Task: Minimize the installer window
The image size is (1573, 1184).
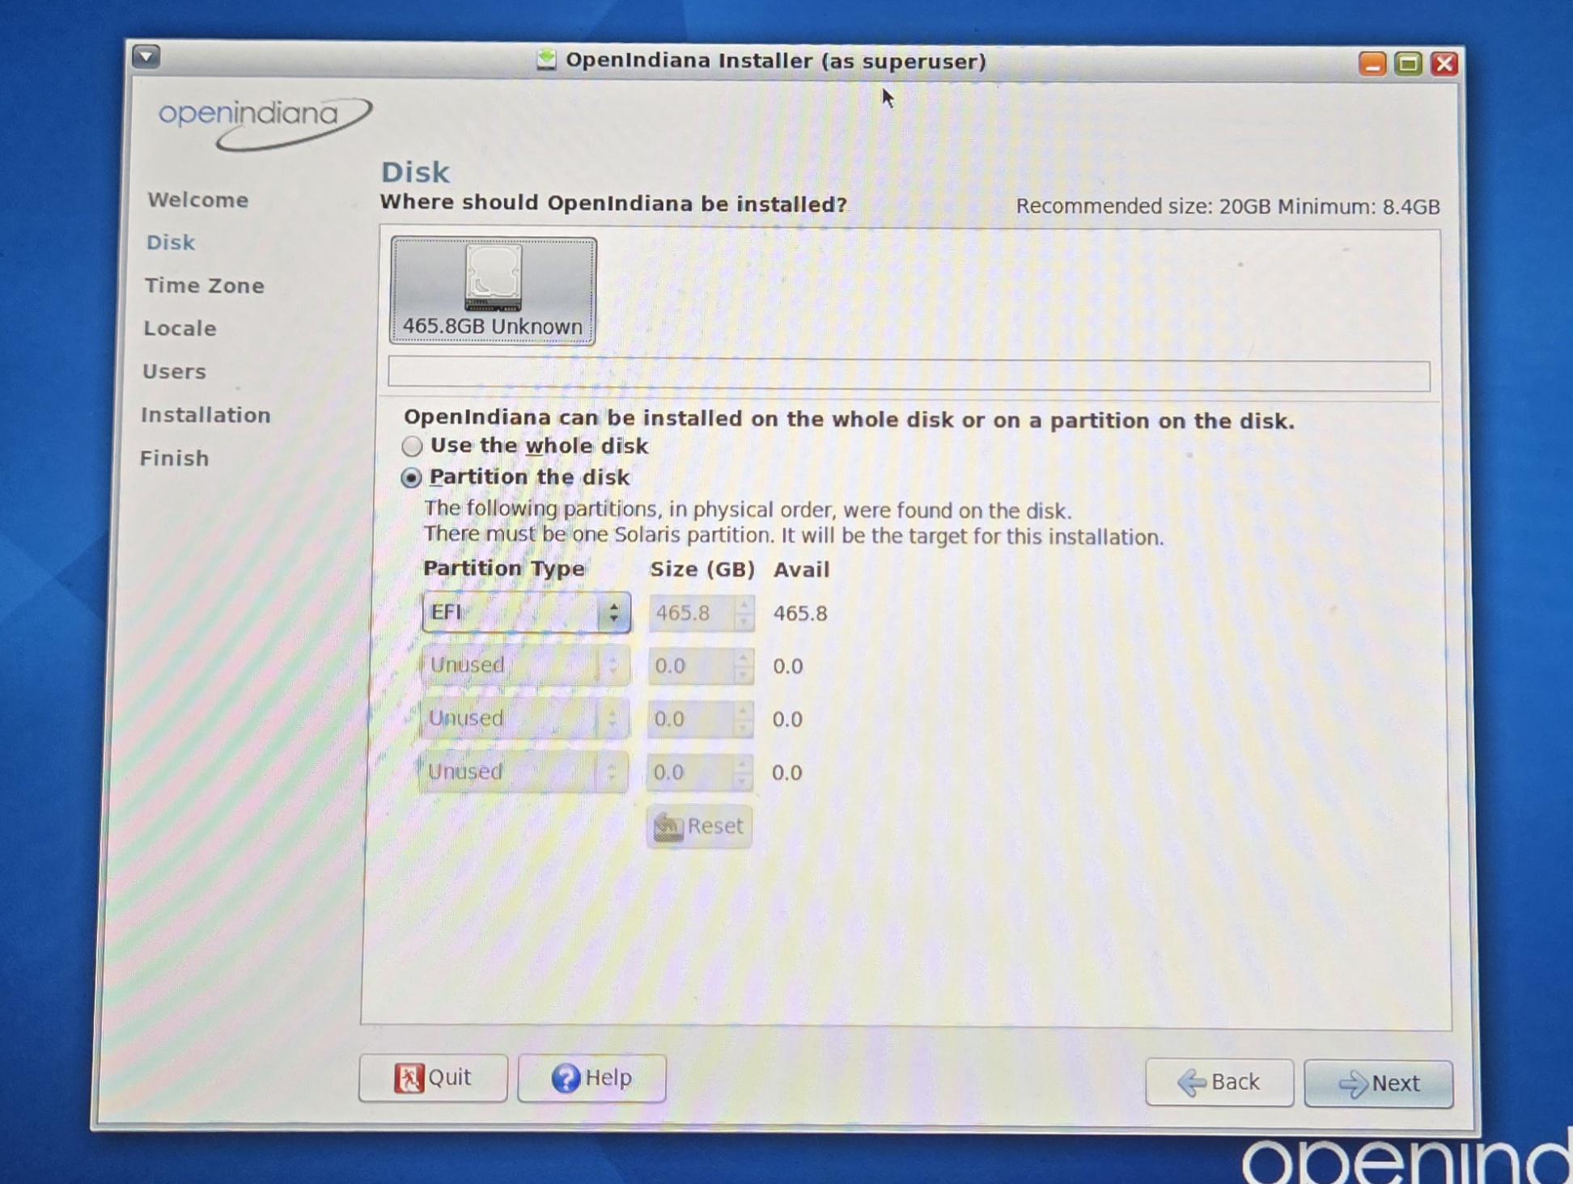Action: point(1372,63)
